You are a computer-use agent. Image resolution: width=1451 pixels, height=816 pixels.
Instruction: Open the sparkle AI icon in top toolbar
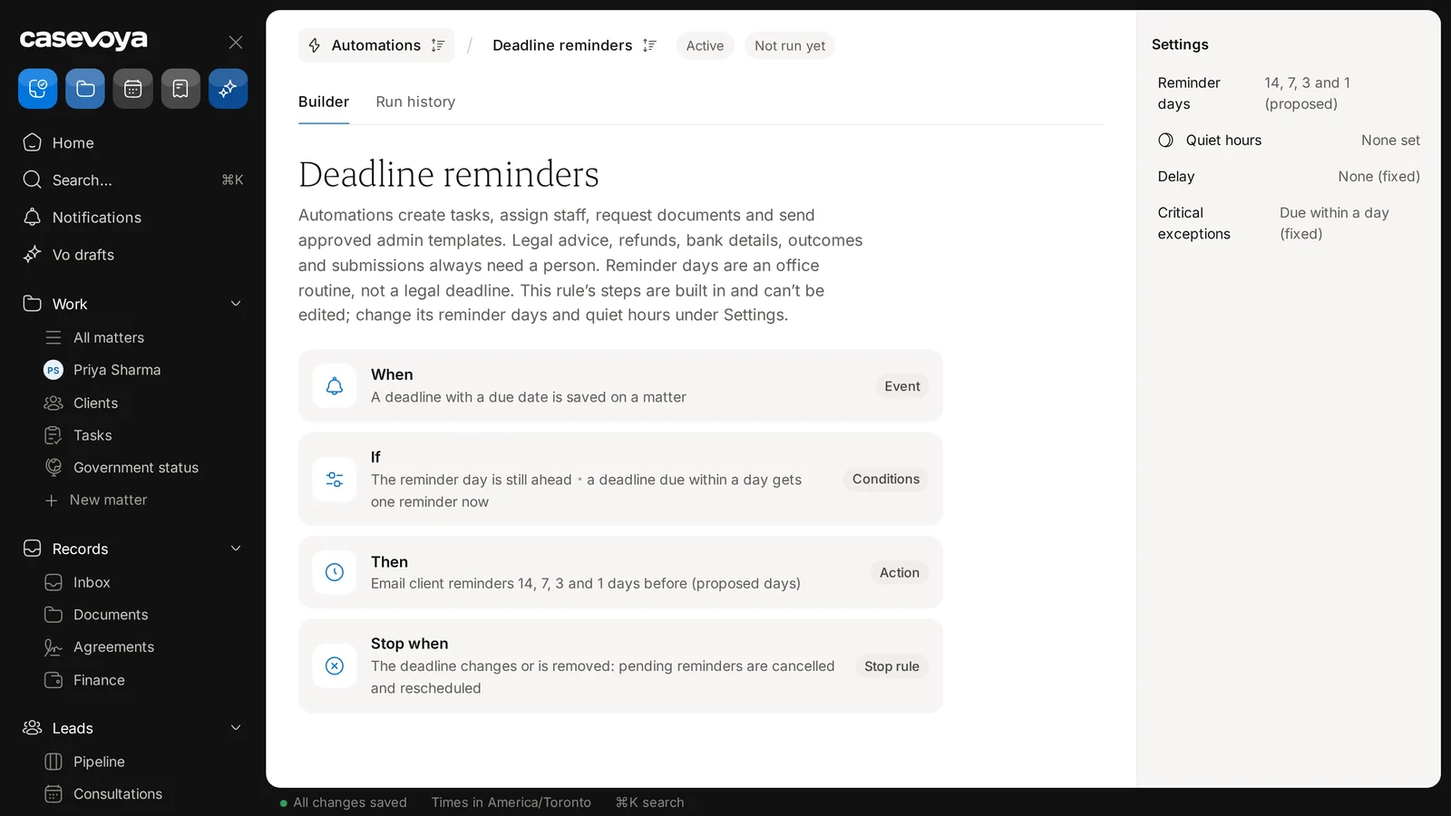coord(228,89)
